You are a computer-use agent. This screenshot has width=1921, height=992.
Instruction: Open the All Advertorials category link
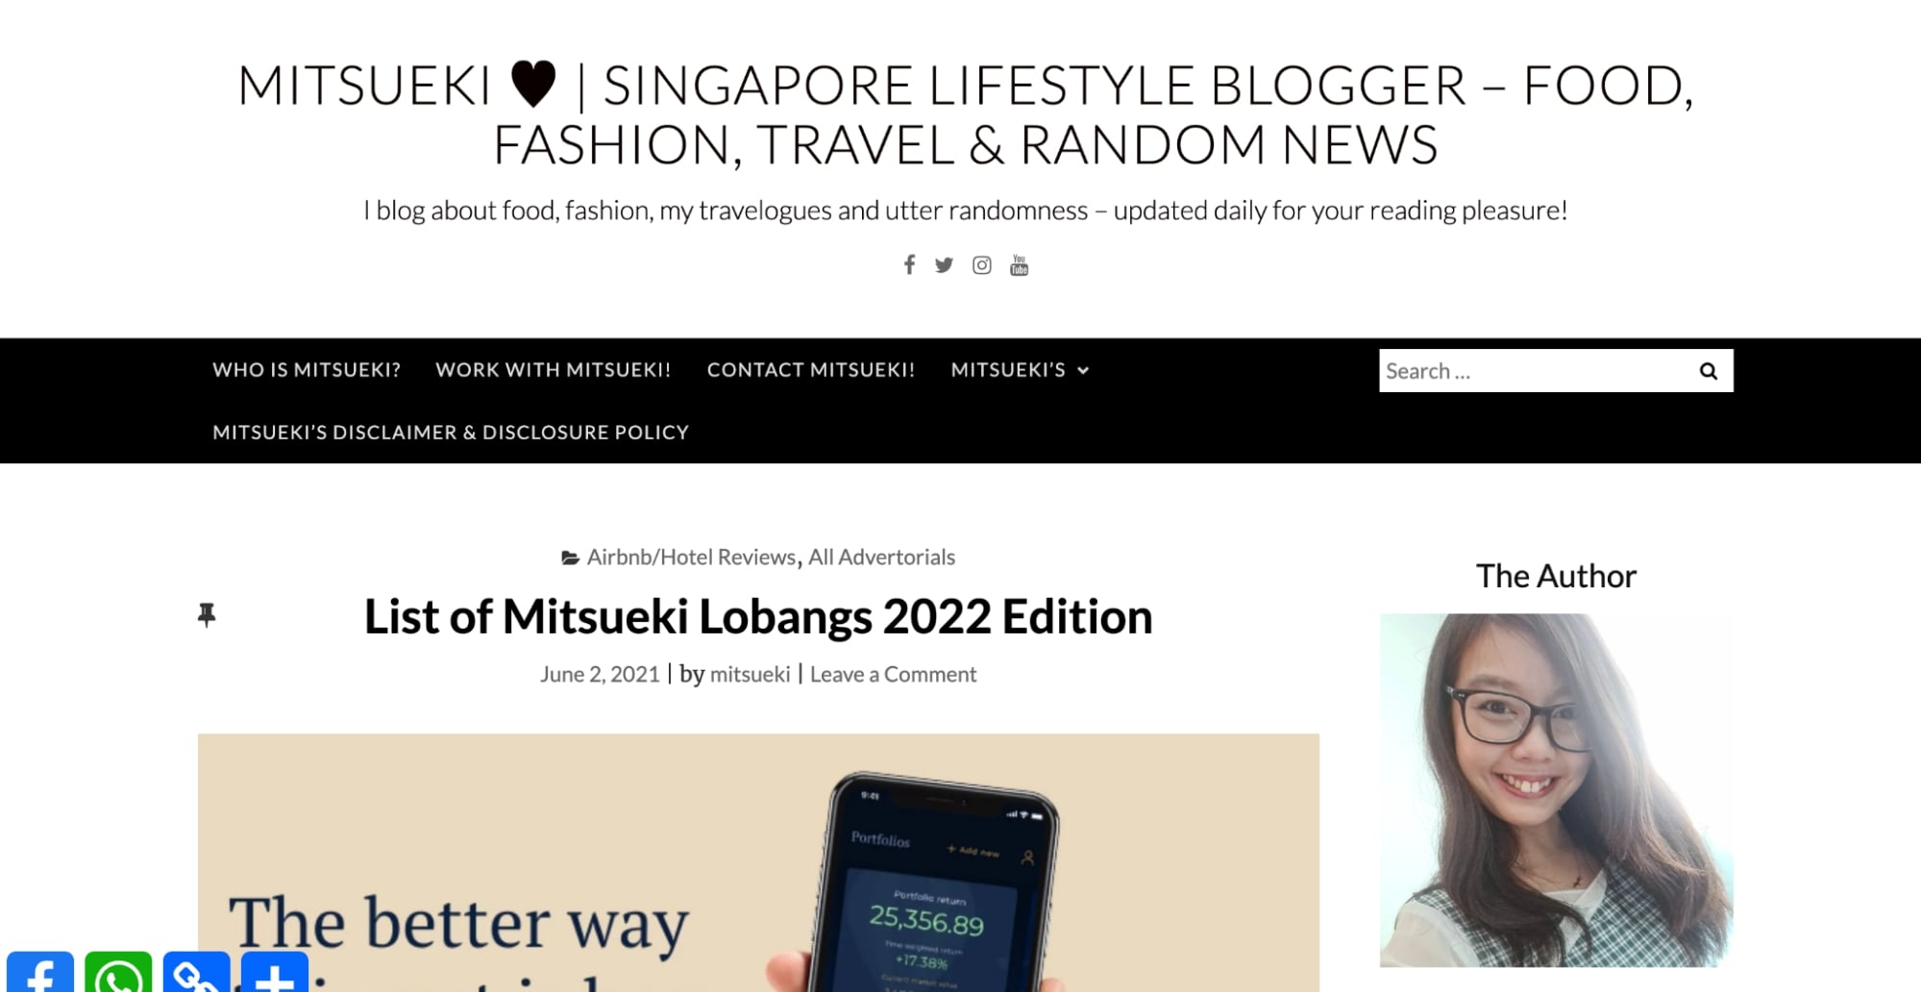point(881,558)
